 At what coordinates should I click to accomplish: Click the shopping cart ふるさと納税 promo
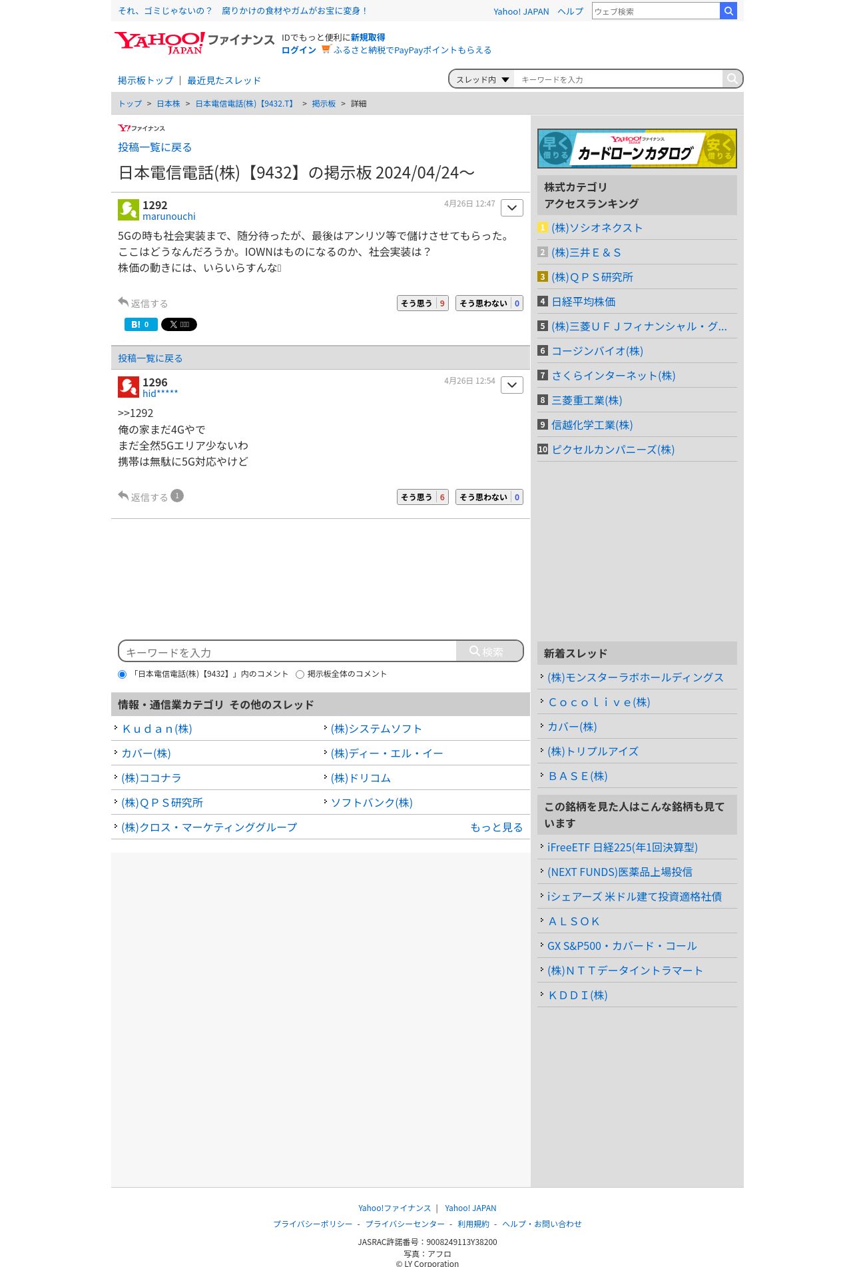(406, 50)
